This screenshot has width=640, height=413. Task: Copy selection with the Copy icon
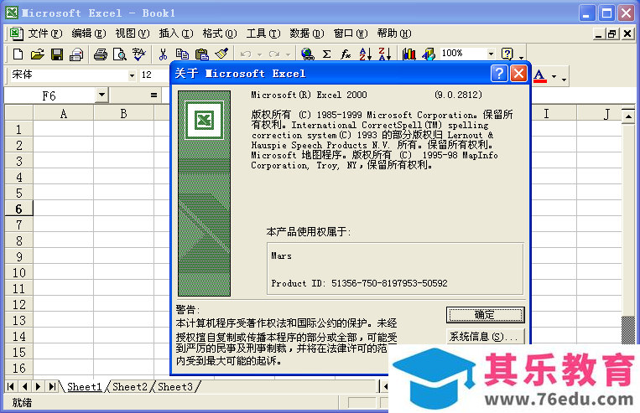pyautogui.click(x=182, y=54)
